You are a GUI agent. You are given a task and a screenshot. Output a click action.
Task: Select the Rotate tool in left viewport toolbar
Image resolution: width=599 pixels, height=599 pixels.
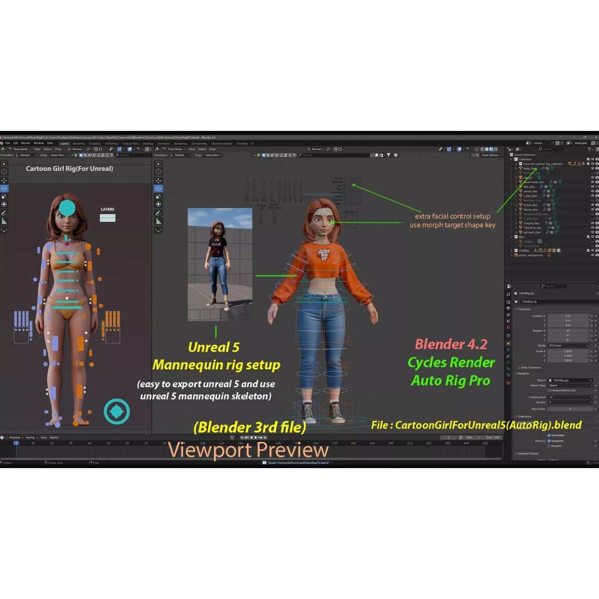pyautogui.click(x=4, y=189)
